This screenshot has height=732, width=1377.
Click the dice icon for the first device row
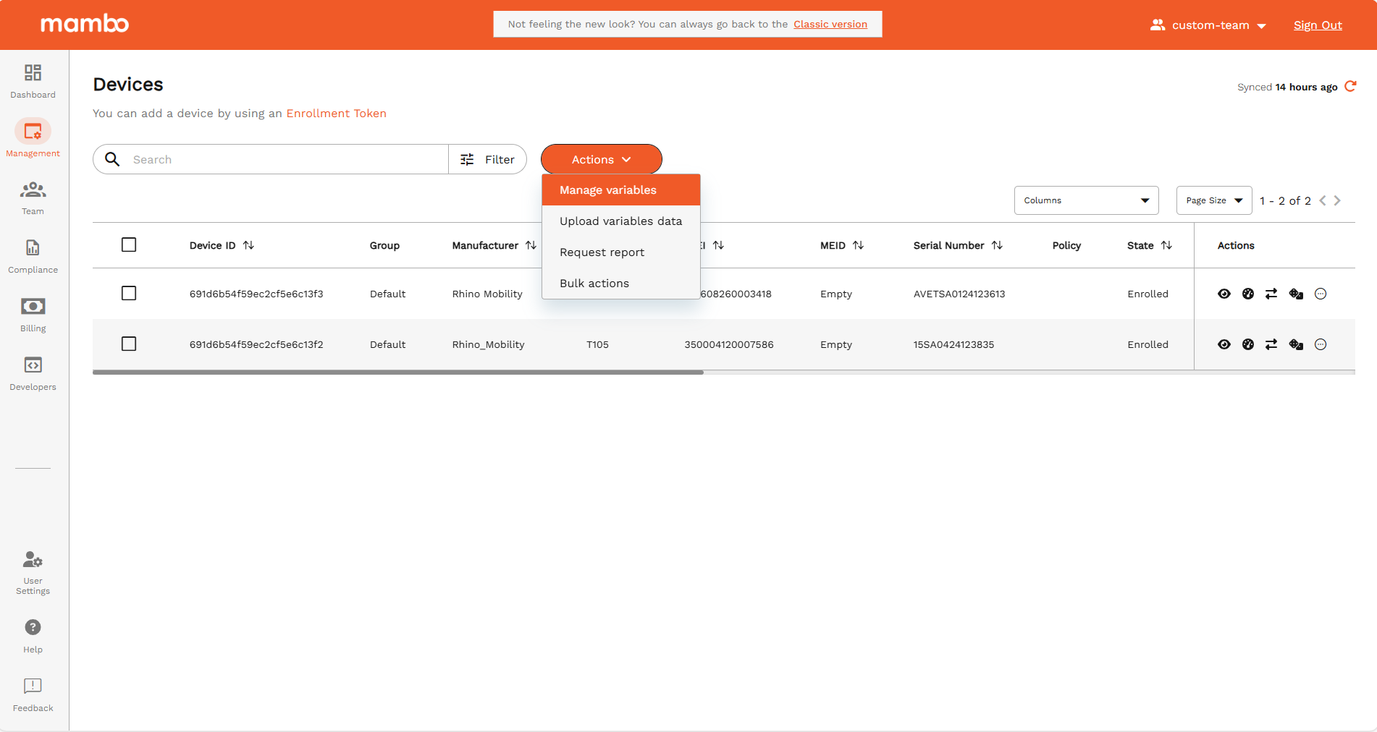(x=1296, y=294)
